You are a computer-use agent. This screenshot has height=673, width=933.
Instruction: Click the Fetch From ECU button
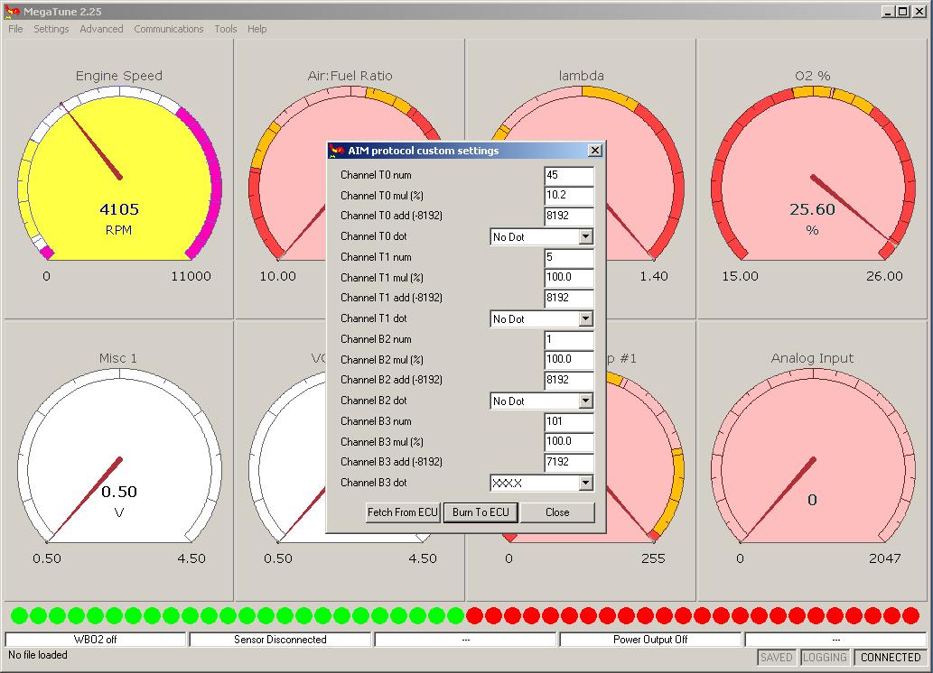pyautogui.click(x=403, y=512)
